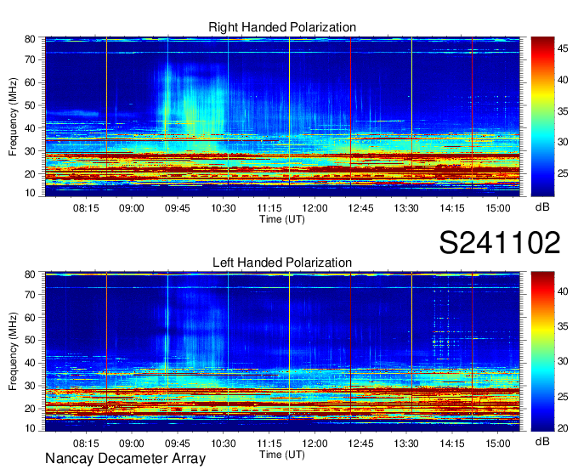Click "10:30" time tick under Right Handed plot
Viewport: 578px width, 469px height.
(x=223, y=208)
